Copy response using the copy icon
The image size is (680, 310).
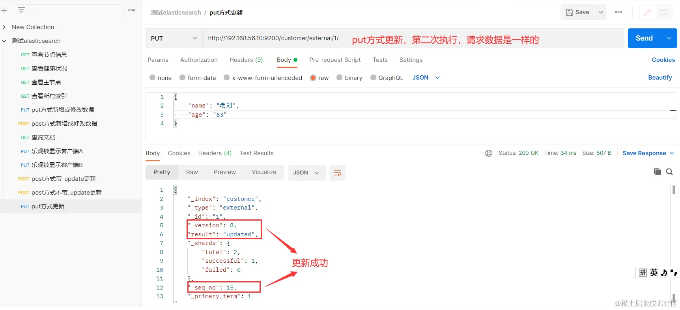coord(657,172)
